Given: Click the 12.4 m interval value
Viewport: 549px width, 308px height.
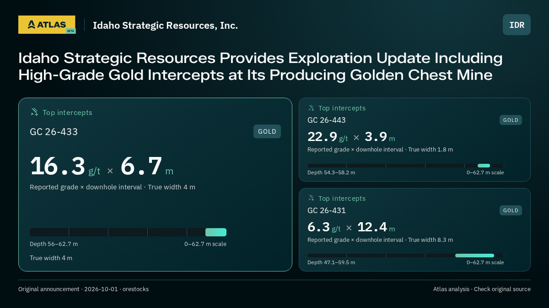Looking at the screenshot, I should point(376,227).
